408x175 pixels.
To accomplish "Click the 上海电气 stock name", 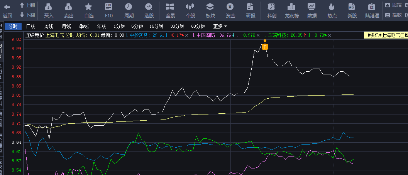I will point(55,35).
